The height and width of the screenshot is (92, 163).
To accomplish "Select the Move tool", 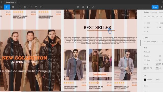I will pos(6,7).
